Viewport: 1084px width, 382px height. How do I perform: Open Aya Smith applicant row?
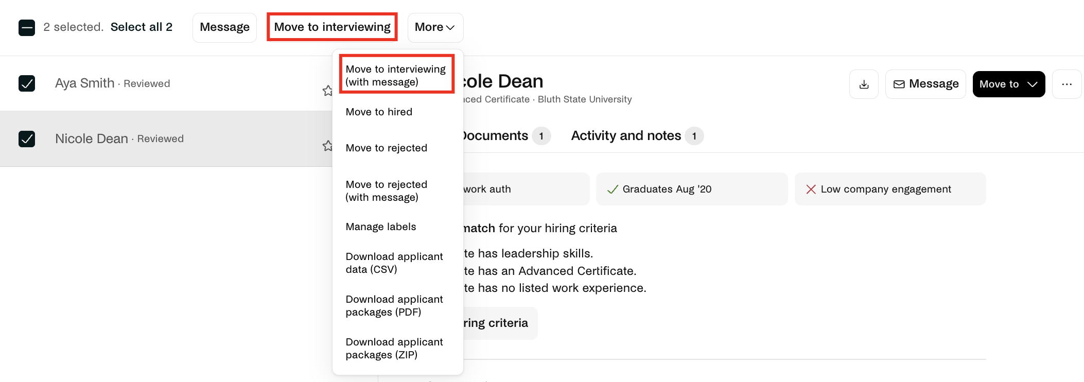coord(166,83)
